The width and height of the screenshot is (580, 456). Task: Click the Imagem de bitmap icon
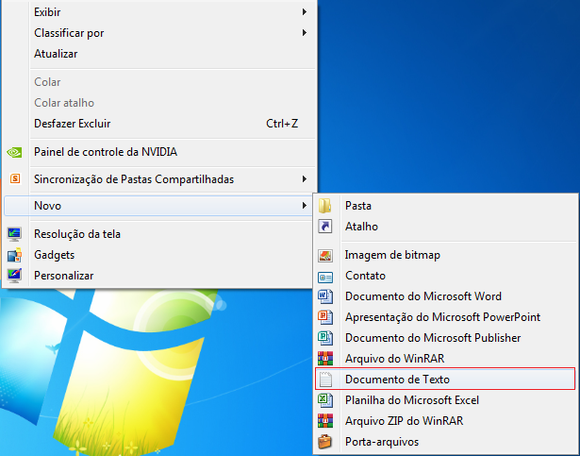(325, 255)
